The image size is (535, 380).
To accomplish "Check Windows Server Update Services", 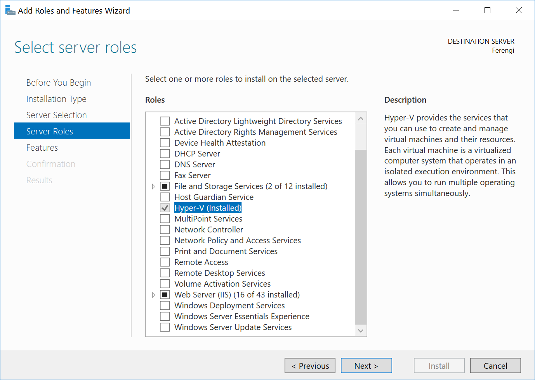I will pyautogui.click(x=165, y=327).
